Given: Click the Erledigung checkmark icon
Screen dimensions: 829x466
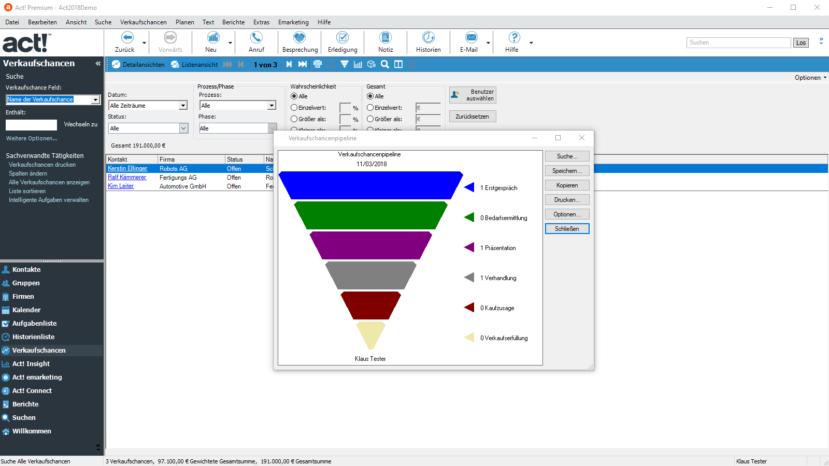Looking at the screenshot, I should click(342, 38).
